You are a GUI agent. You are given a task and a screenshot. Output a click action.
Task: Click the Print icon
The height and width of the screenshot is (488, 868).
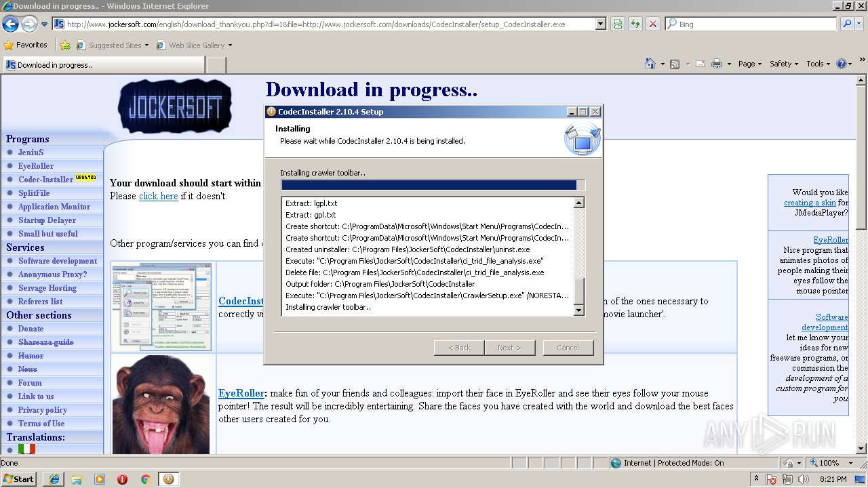coord(717,64)
